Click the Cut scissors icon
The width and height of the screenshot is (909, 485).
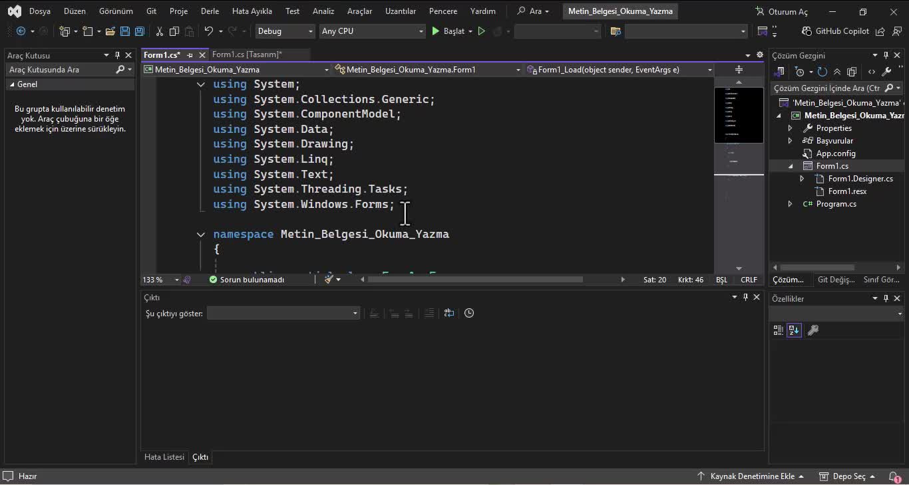coord(160,31)
